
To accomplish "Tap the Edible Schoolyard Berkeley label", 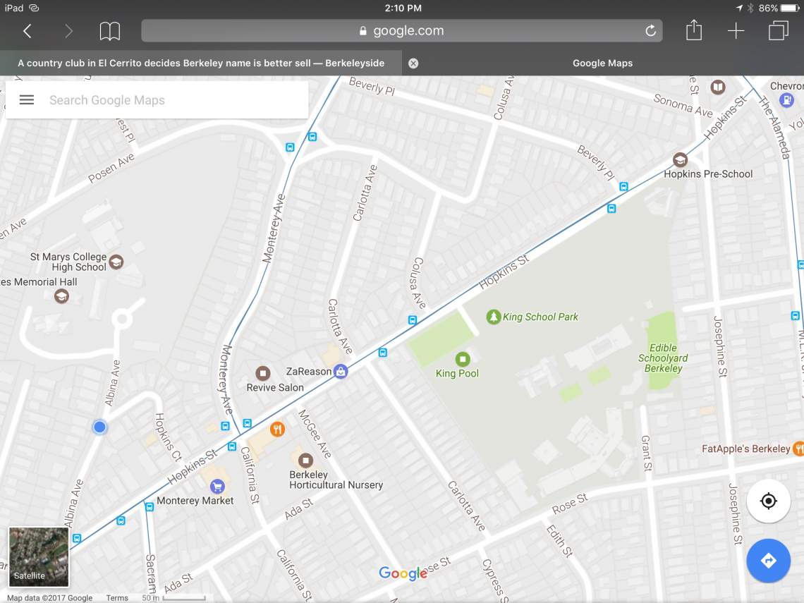I will pyautogui.click(x=663, y=358).
